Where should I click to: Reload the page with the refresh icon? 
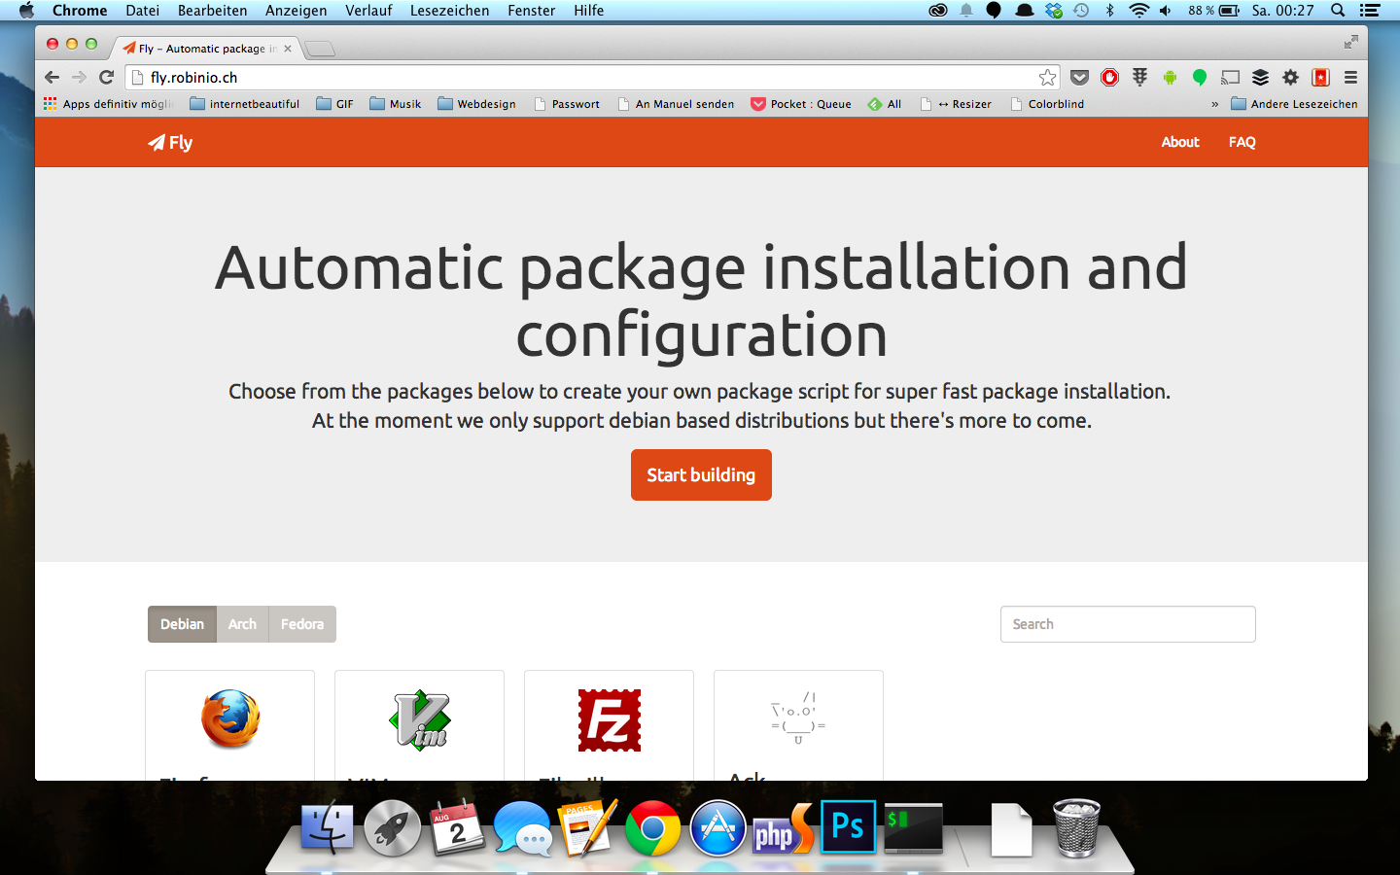107,78
